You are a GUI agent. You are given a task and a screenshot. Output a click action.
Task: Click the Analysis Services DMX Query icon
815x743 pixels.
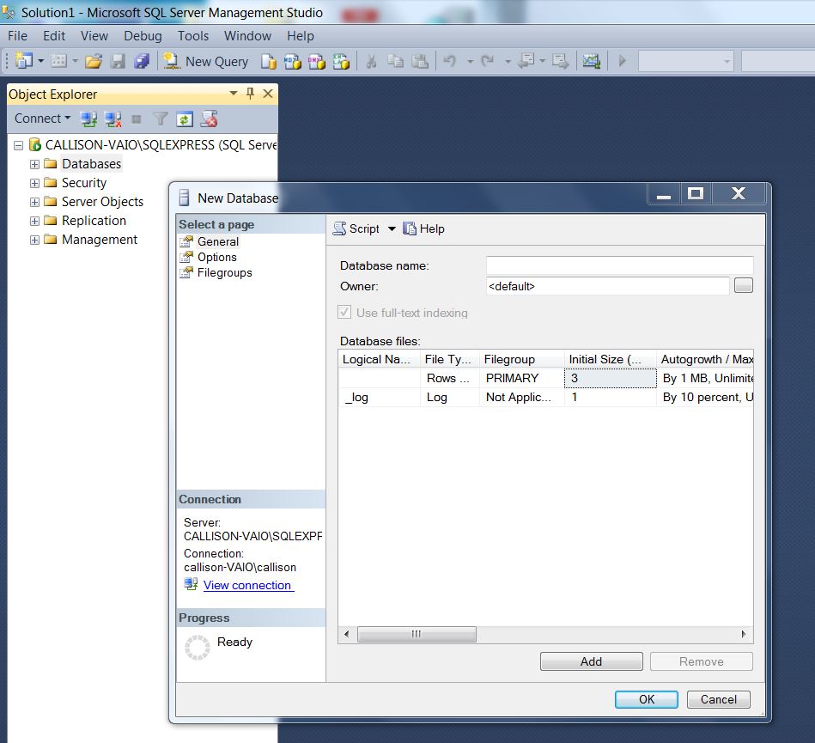317,61
